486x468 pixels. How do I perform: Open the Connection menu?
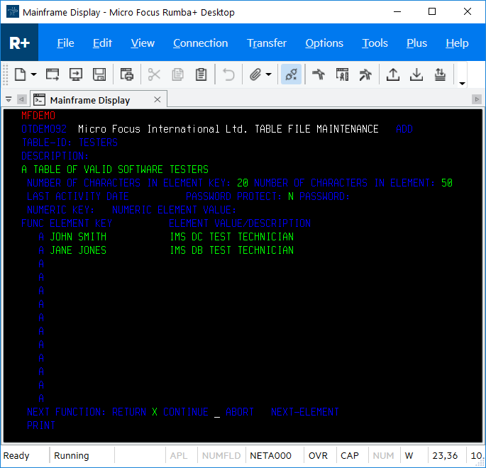pos(201,43)
